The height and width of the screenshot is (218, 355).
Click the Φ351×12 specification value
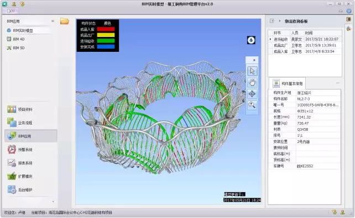pyautogui.click(x=305, y=111)
